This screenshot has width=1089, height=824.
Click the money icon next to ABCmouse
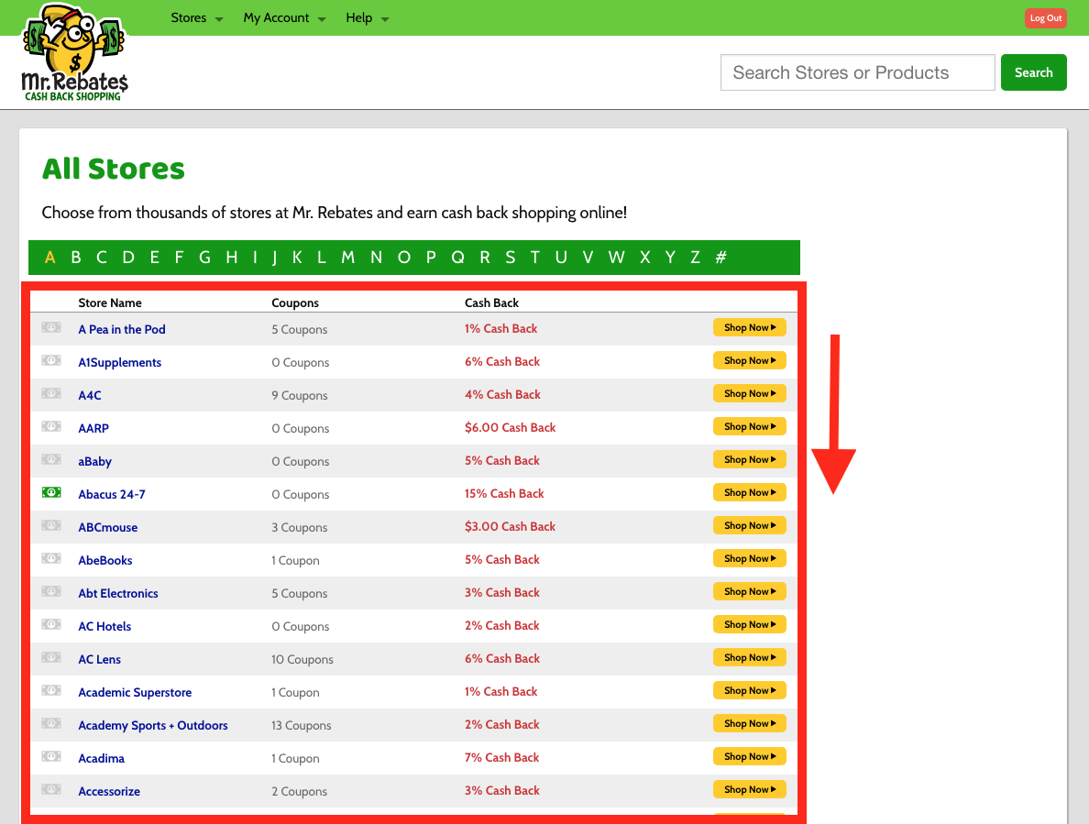point(51,526)
